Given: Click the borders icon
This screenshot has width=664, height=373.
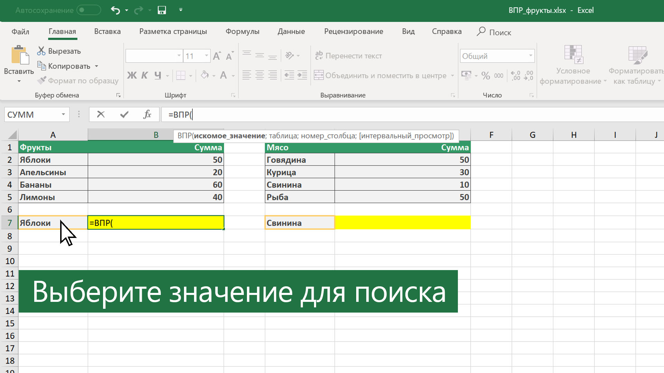Looking at the screenshot, I should (x=181, y=75).
